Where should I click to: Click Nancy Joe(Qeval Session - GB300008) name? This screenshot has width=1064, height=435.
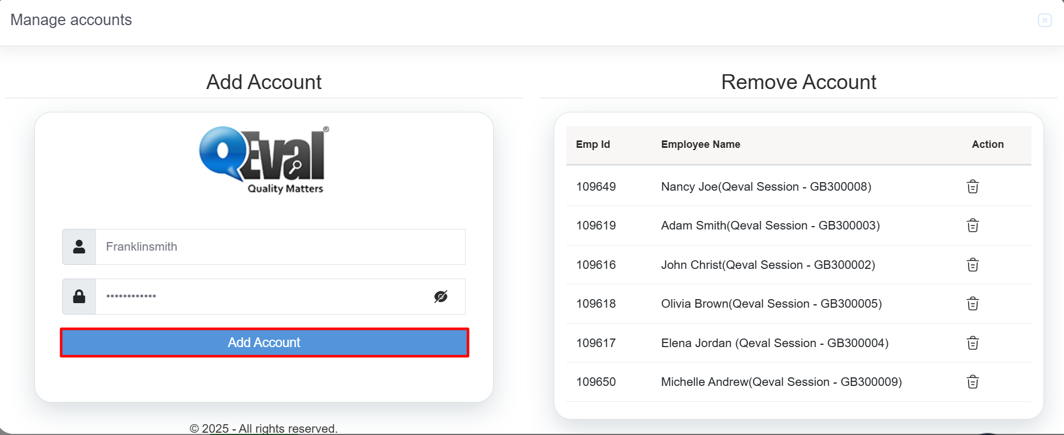coord(766,187)
